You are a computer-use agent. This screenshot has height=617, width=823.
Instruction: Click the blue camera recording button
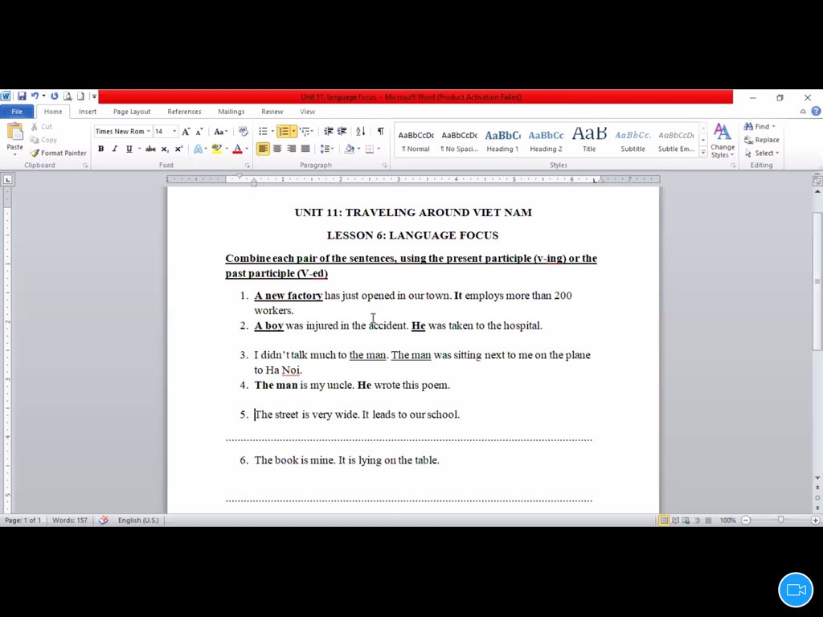click(x=796, y=590)
